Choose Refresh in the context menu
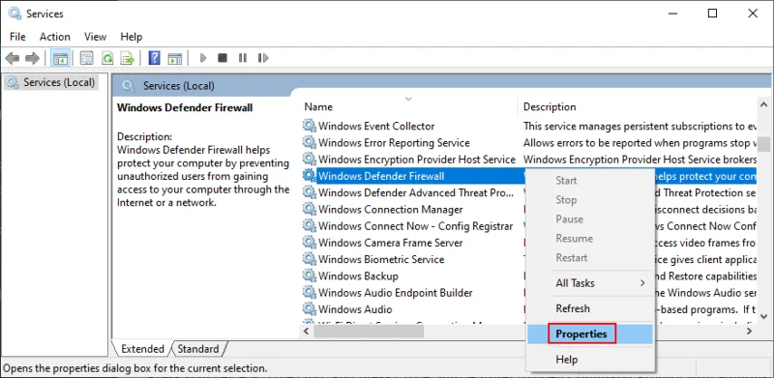Image resolution: width=774 pixels, height=378 pixels. (x=590, y=308)
